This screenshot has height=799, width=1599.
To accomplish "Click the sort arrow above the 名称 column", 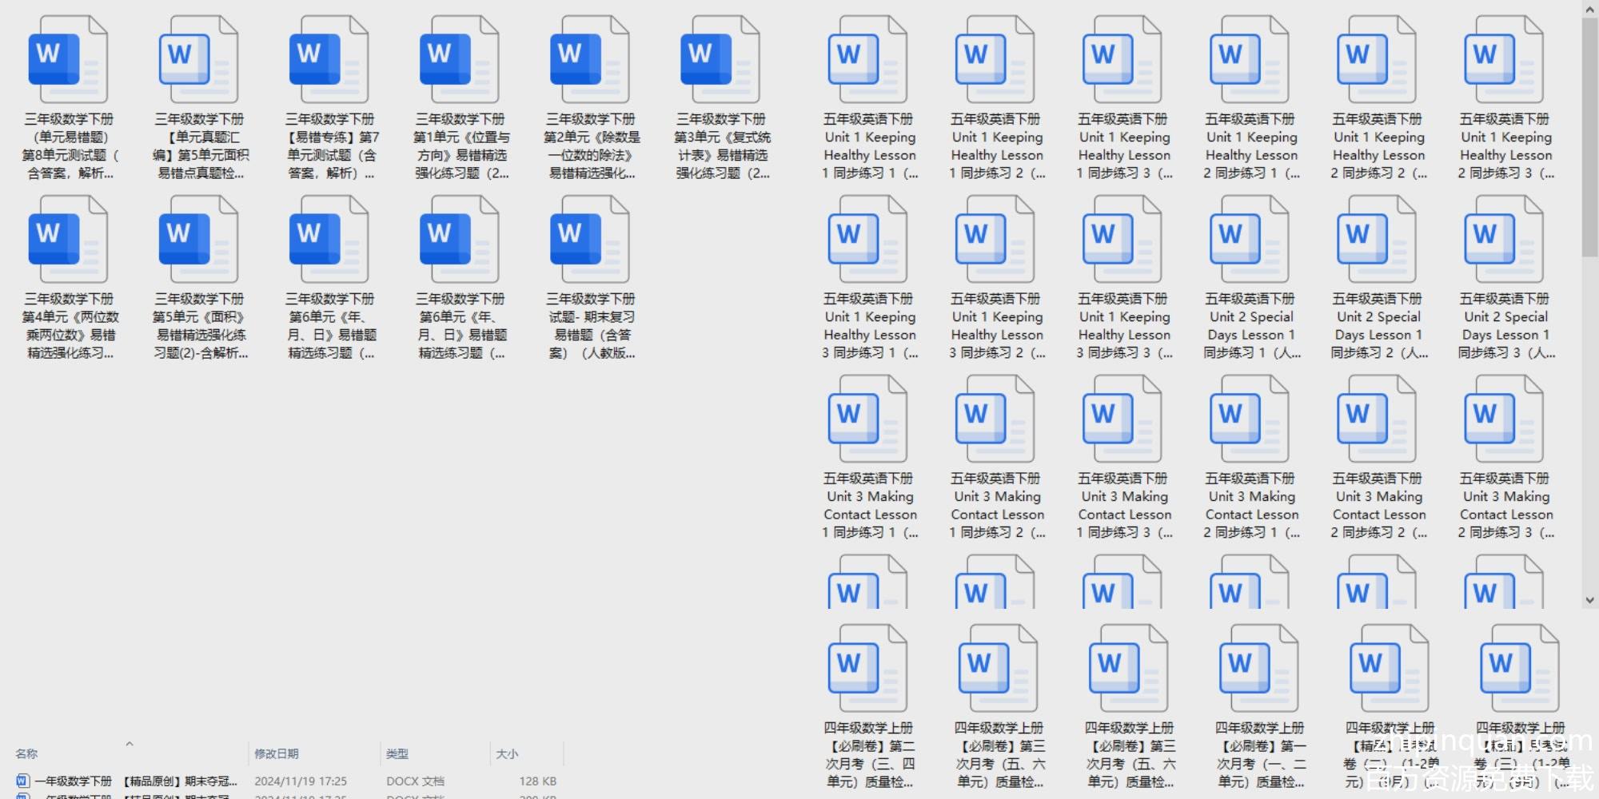I will 129,744.
